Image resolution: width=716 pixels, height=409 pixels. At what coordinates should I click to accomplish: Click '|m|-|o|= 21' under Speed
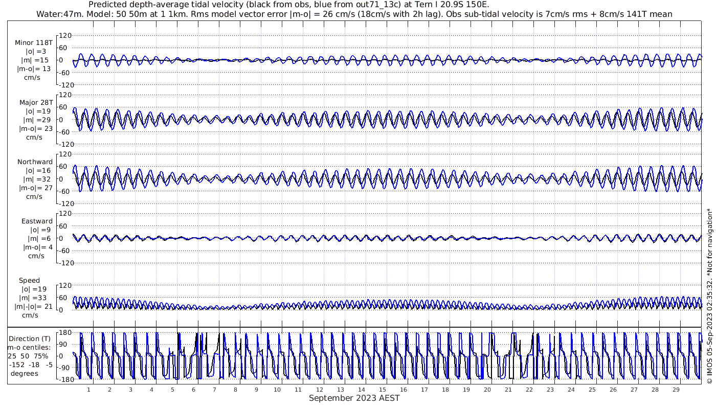coord(34,306)
